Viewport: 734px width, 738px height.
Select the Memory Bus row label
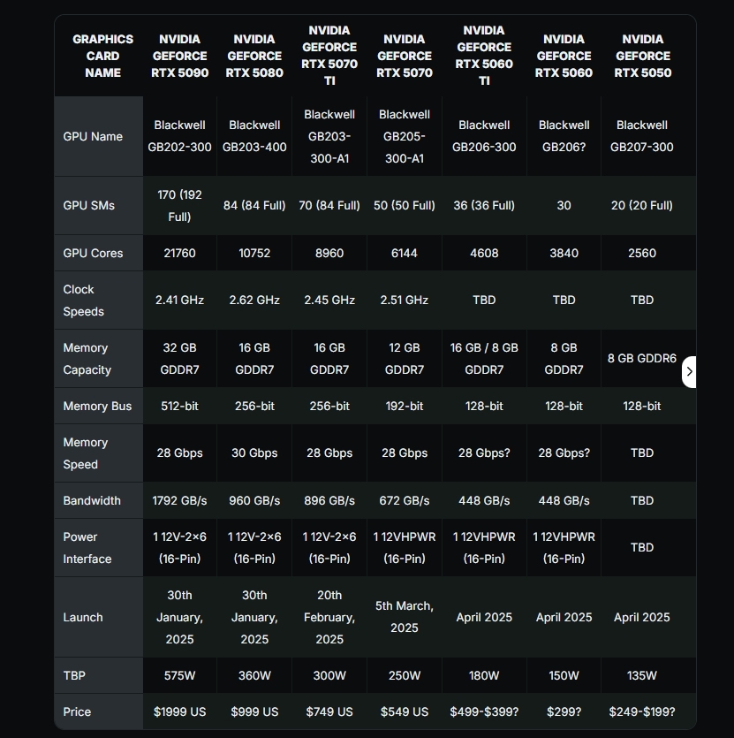(x=97, y=406)
